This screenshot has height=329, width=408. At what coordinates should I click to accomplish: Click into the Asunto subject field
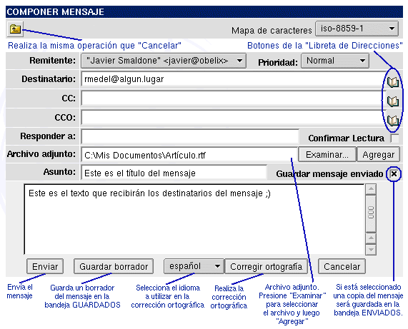[x=174, y=173]
